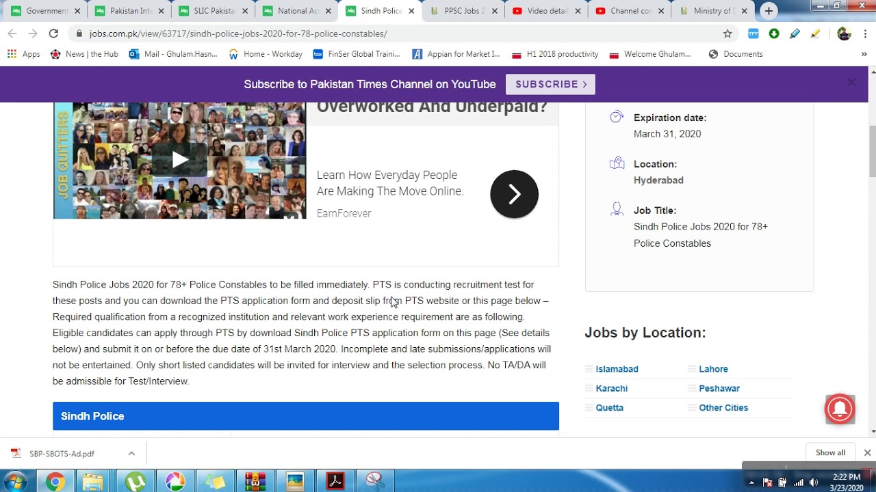Viewport: 876px width, 492px height.
Task: Browse jobs in Islamabad
Action: [617, 369]
